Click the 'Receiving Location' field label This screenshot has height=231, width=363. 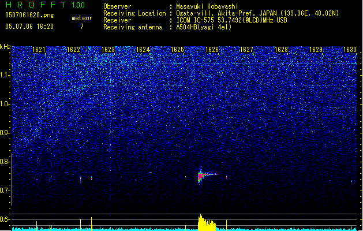(x=134, y=13)
